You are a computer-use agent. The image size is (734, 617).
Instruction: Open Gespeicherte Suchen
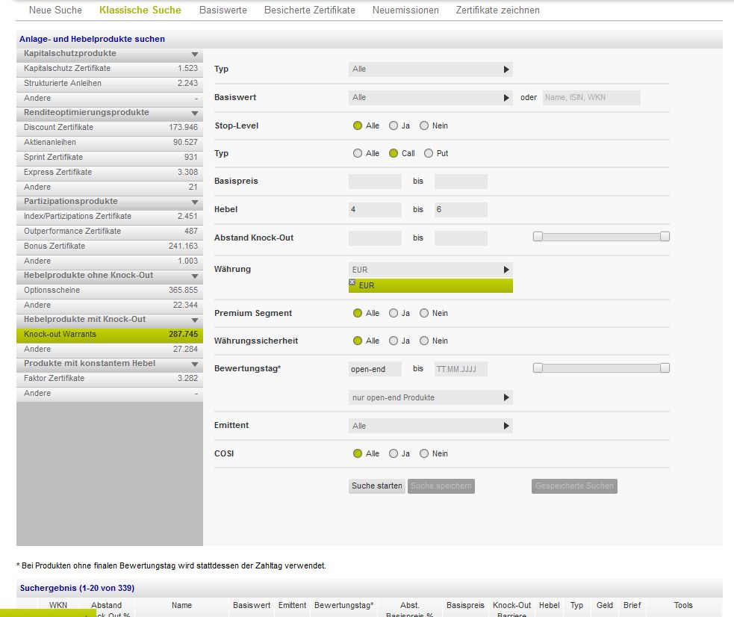(x=574, y=486)
